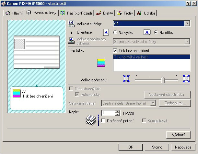Toggle the Tisk bez ohraničení checkbox

click(115, 50)
